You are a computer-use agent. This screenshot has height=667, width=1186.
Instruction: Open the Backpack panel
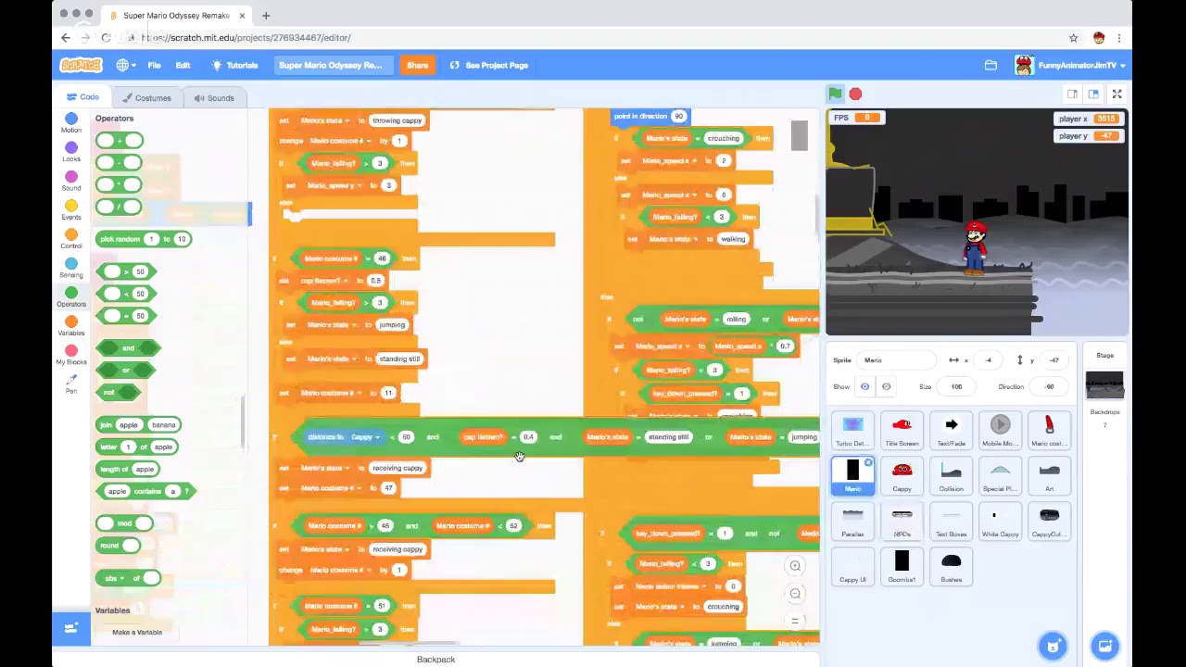(x=435, y=659)
